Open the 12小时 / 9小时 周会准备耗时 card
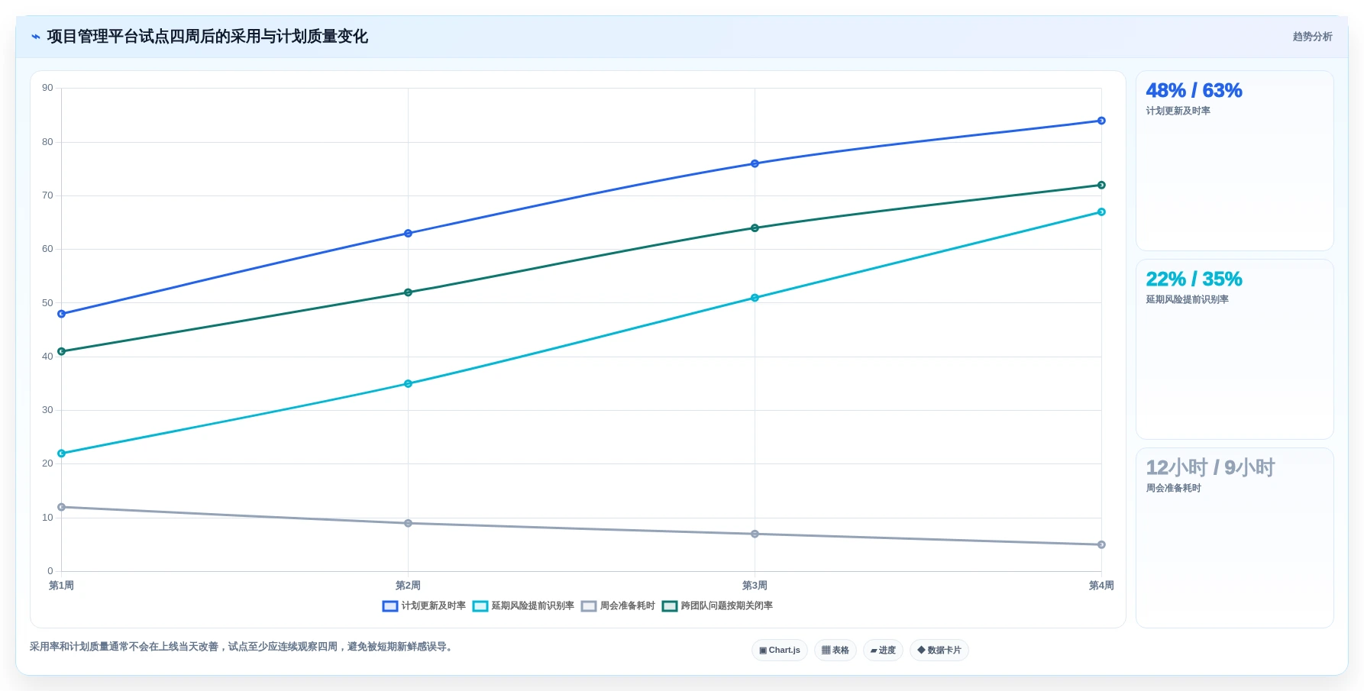The image size is (1364, 691). tap(1235, 538)
